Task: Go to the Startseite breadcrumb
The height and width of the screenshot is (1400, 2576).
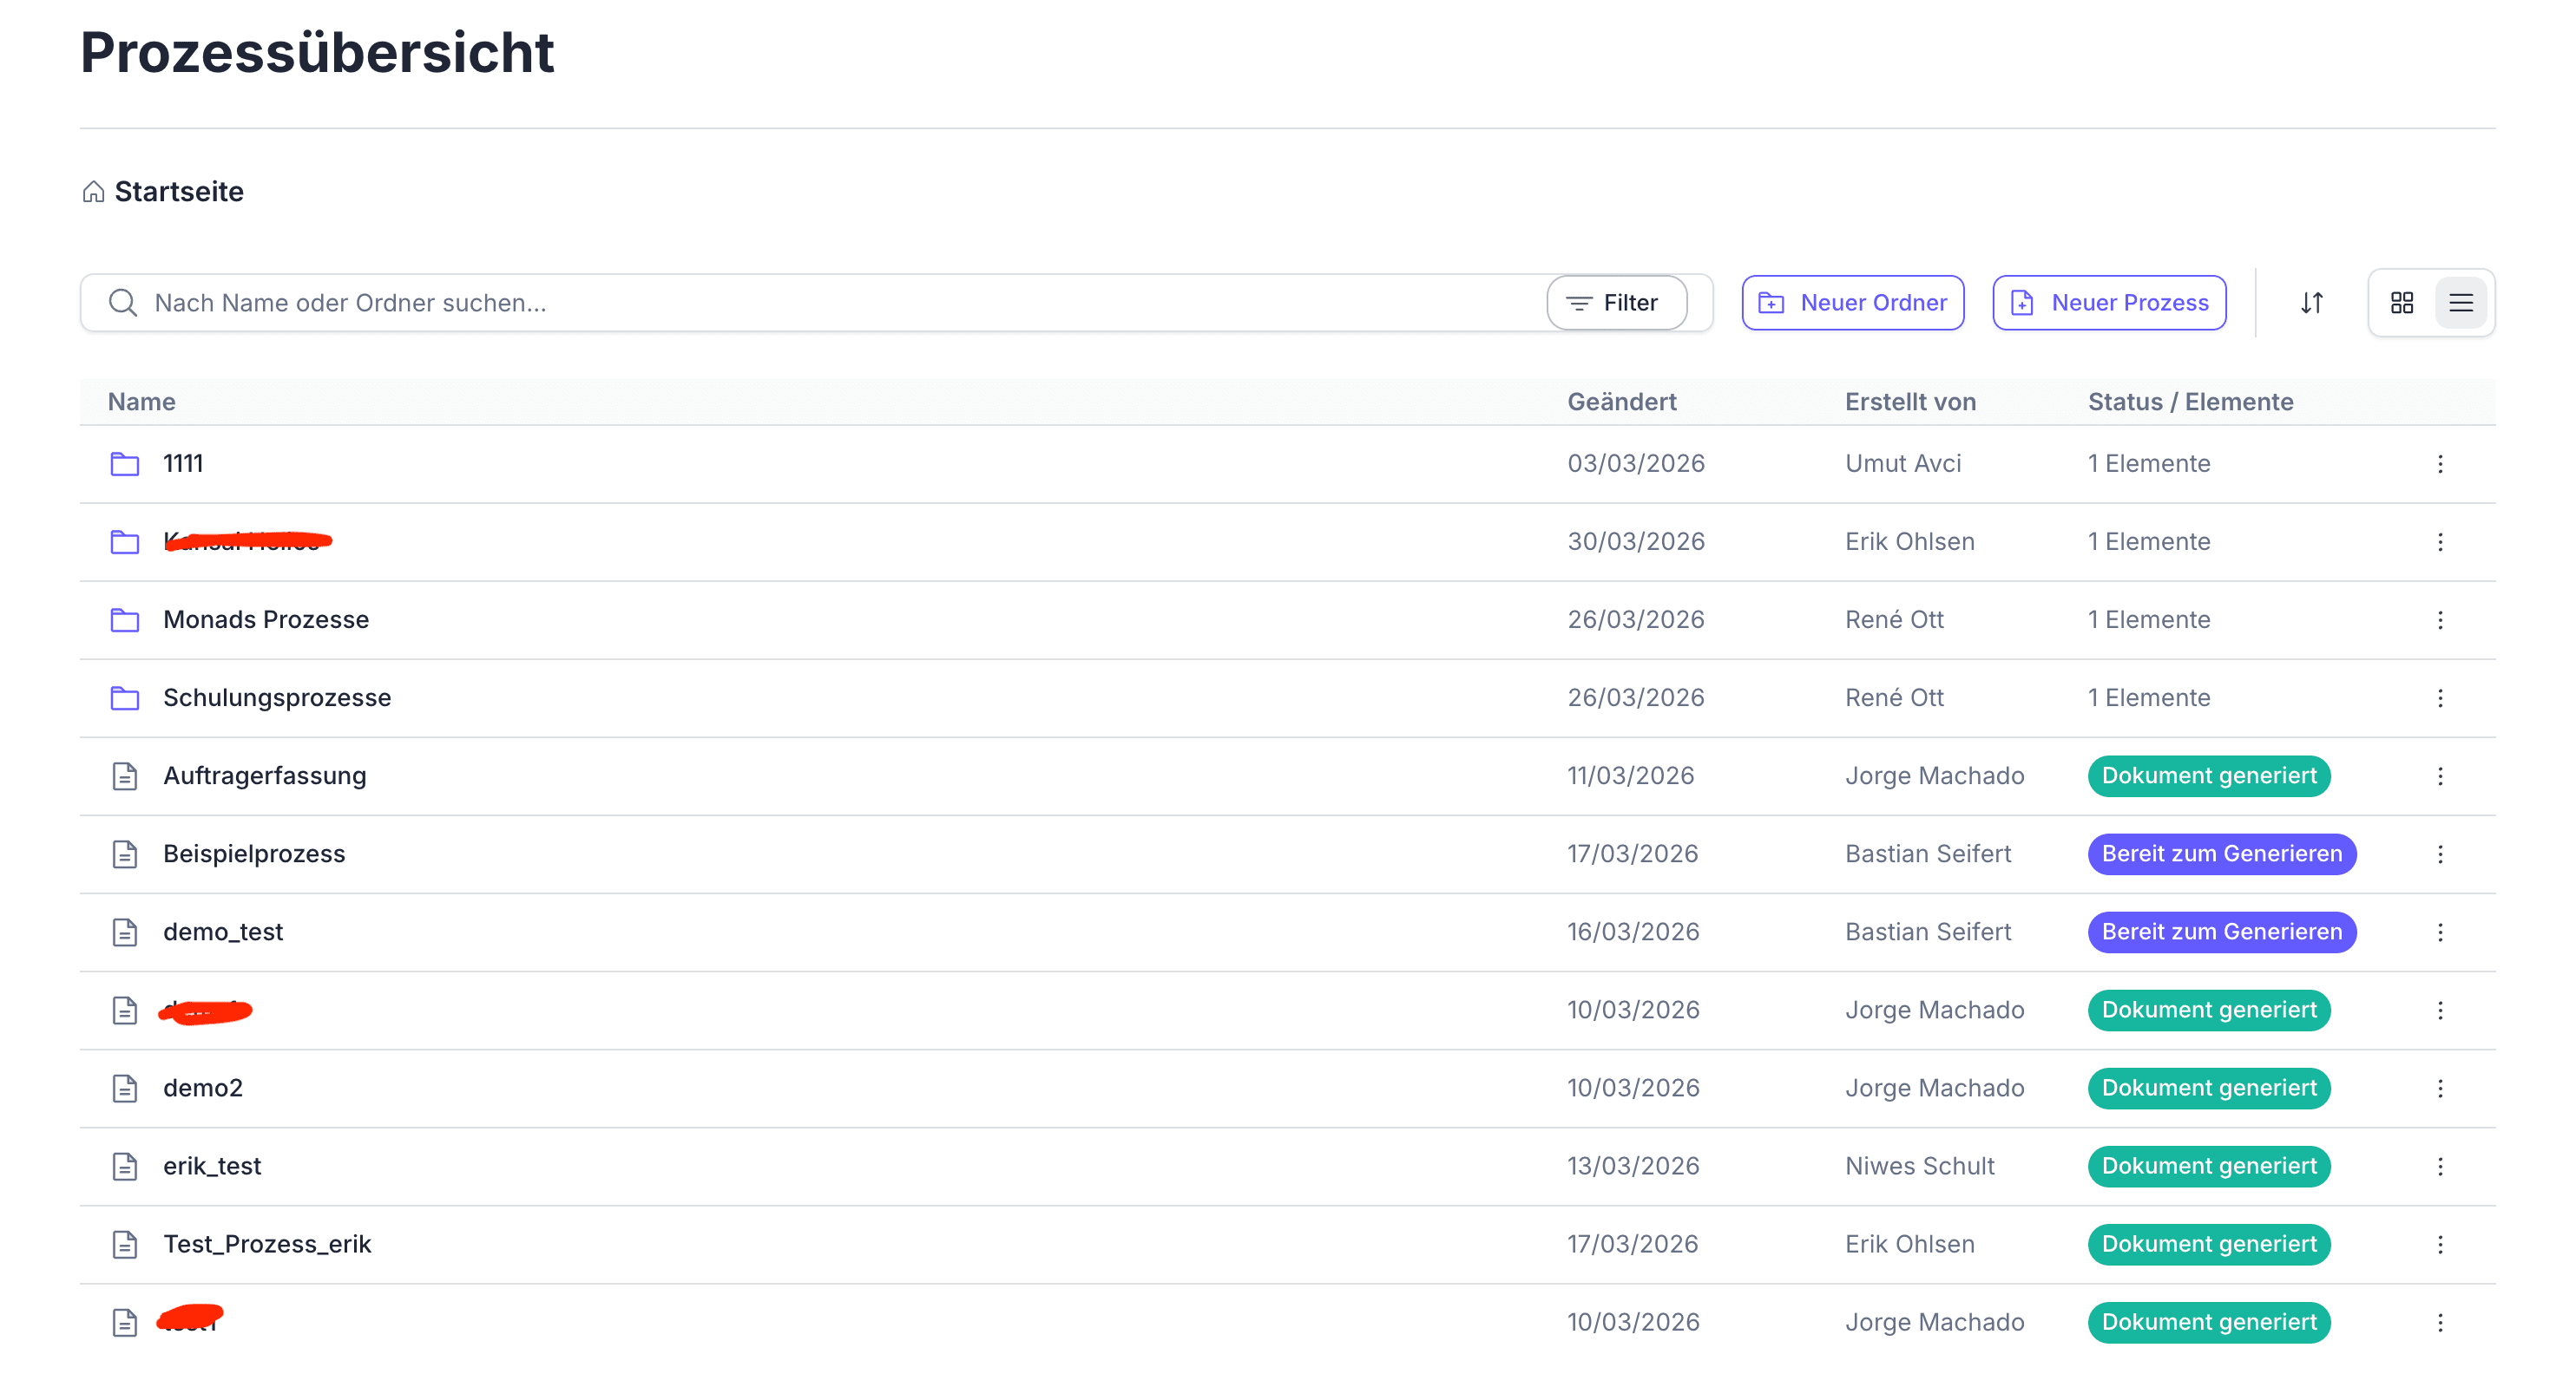Action: (178, 191)
